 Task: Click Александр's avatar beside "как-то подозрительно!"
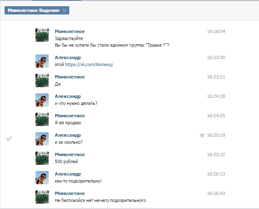[x=42, y=178]
